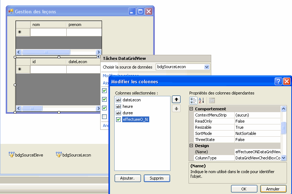292x194 pixels.
Task: Click the text column icon next to duree
Action: click(x=119, y=113)
